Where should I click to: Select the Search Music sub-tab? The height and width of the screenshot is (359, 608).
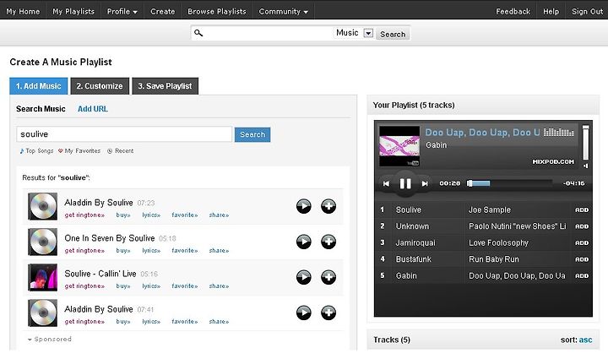coord(41,109)
